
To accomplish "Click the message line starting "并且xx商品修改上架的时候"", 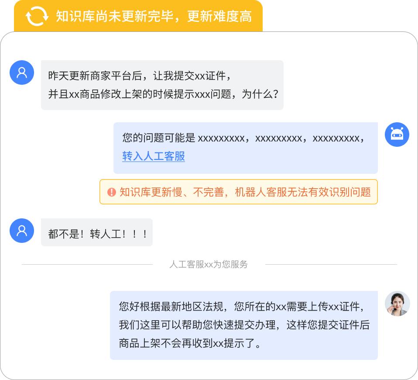I will (163, 94).
